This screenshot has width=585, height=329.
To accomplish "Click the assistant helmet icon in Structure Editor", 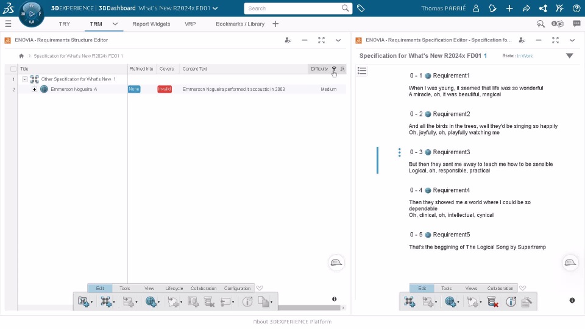I will (x=336, y=263).
